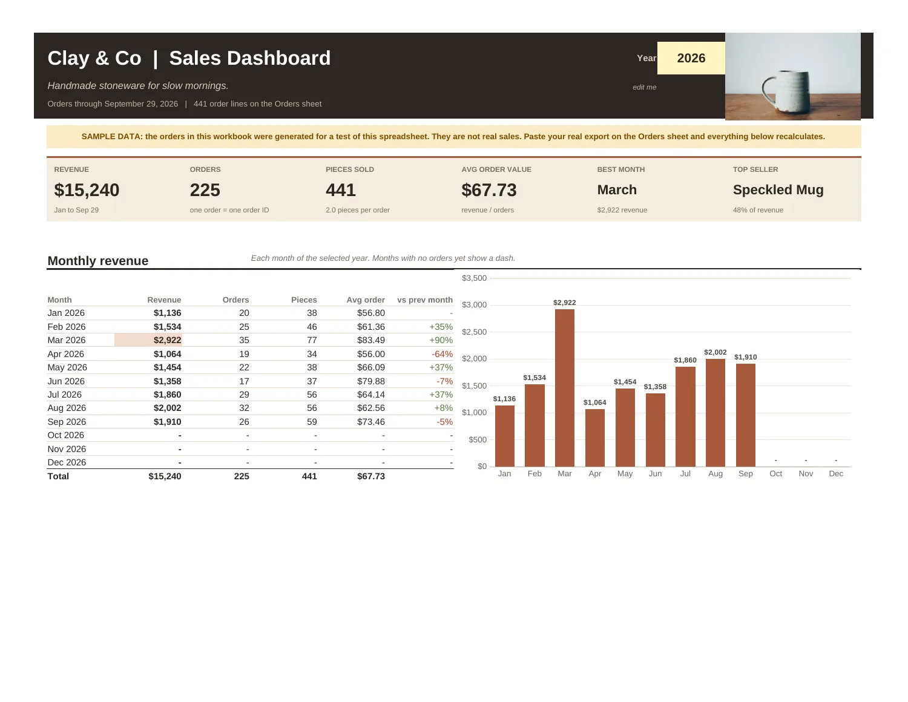Click the stoneware mug photo

[x=793, y=76]
